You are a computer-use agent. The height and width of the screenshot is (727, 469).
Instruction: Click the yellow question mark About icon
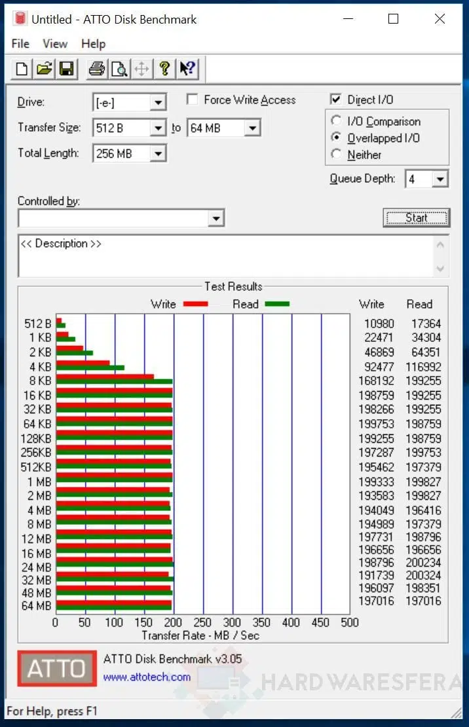[x=164, y=69]
